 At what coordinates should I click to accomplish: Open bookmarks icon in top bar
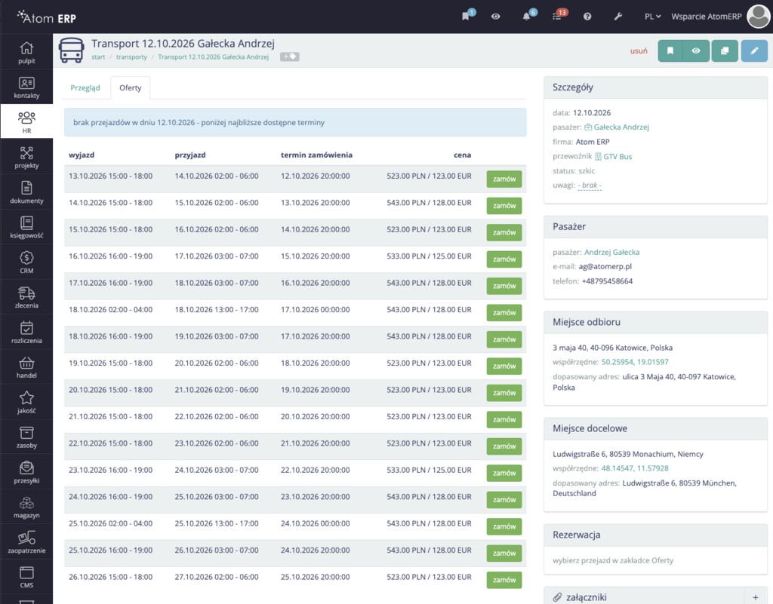(466, 17)
